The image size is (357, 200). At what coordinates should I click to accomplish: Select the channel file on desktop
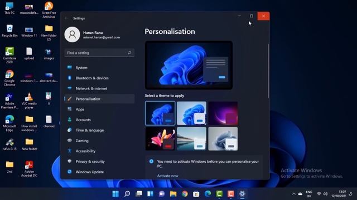coord(49,122)
